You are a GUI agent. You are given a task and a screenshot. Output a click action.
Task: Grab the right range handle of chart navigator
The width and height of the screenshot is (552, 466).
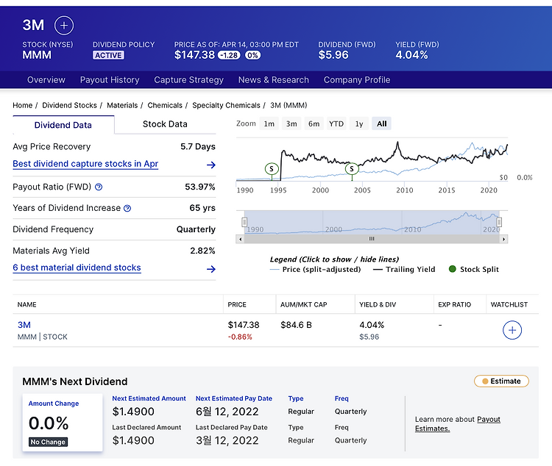[499, 222]
